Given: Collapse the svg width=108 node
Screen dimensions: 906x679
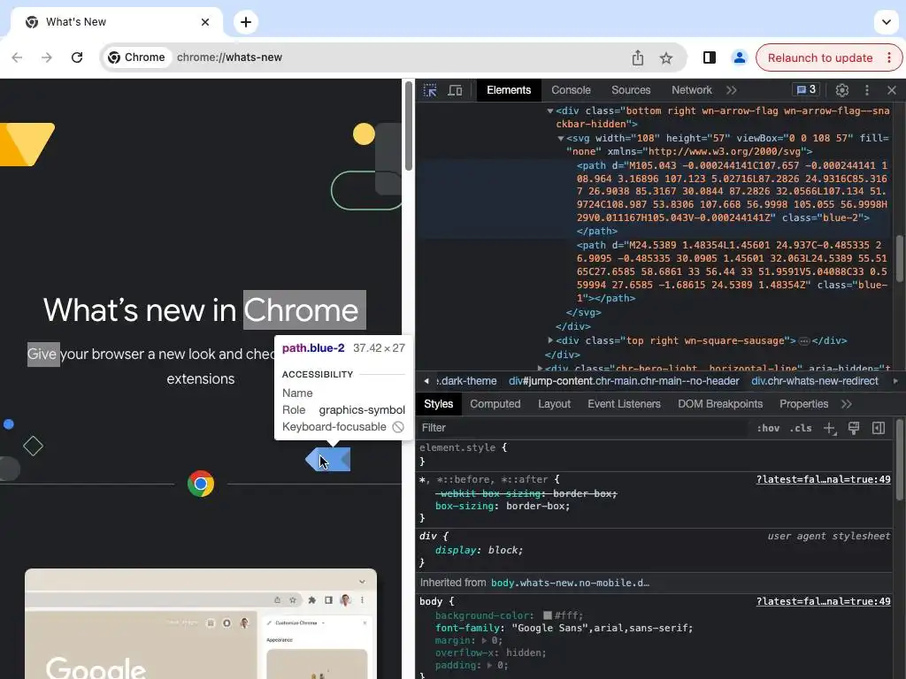Looking at the screenshot, I should point(560,138).
